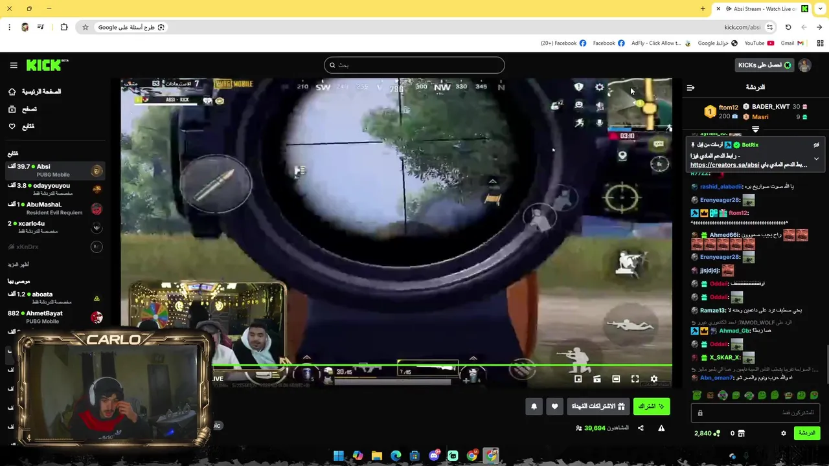This screenshot has height=466, width=829.
Task: Open the Kick shop icon with 0
Action: tap(738, 433)
